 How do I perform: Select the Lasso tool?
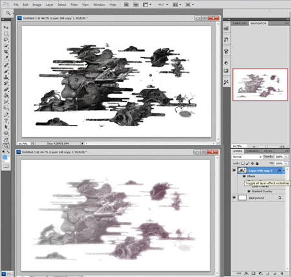point(6,39)
